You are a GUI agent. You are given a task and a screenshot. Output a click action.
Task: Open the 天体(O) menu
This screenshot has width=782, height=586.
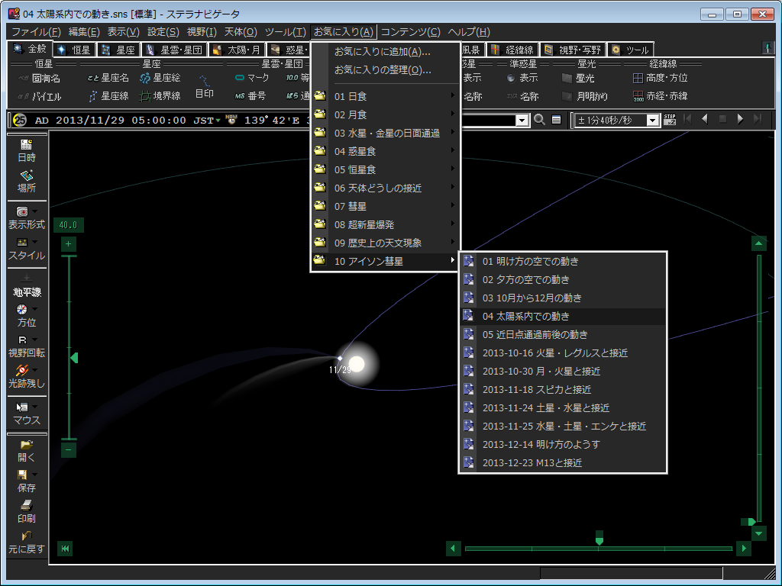(x=241, y=32)
